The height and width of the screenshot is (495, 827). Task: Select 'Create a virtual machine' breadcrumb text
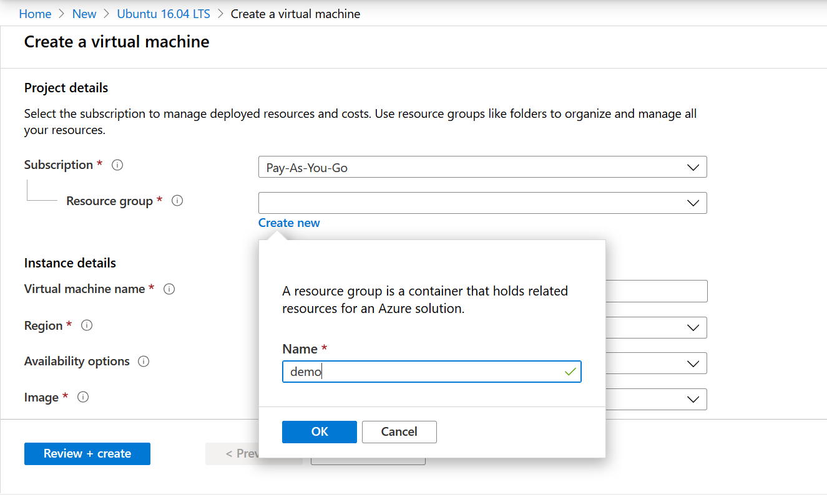tap(295, 14)
